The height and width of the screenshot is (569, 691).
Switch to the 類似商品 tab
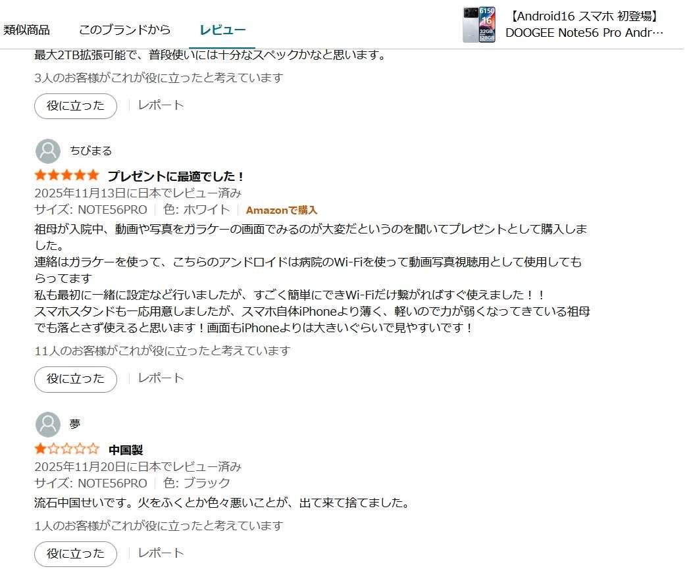(x=27, y=30)
